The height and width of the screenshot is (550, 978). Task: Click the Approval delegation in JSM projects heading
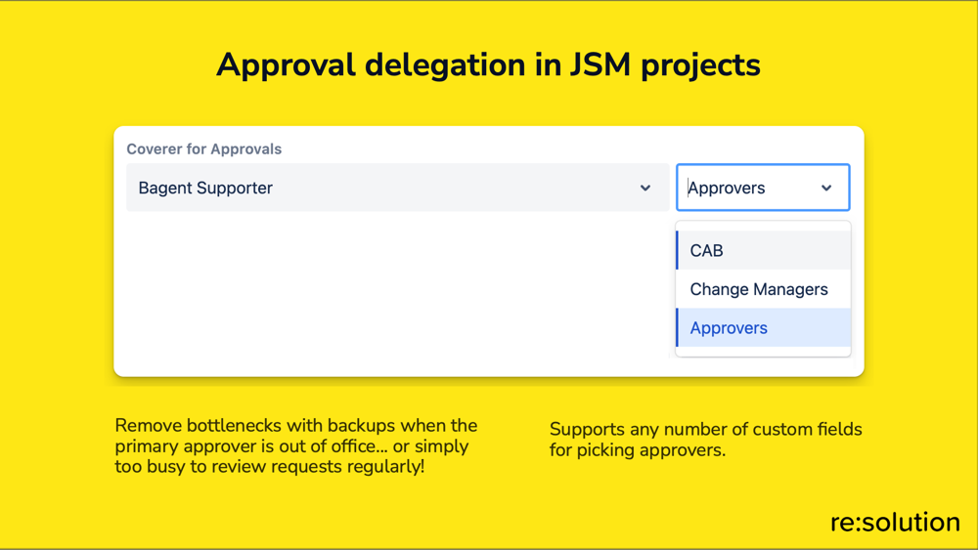[x=488, y=64]
